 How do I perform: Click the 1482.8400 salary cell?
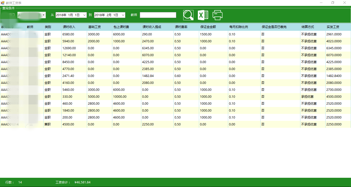pyautogui.click(x=338, y=76)
